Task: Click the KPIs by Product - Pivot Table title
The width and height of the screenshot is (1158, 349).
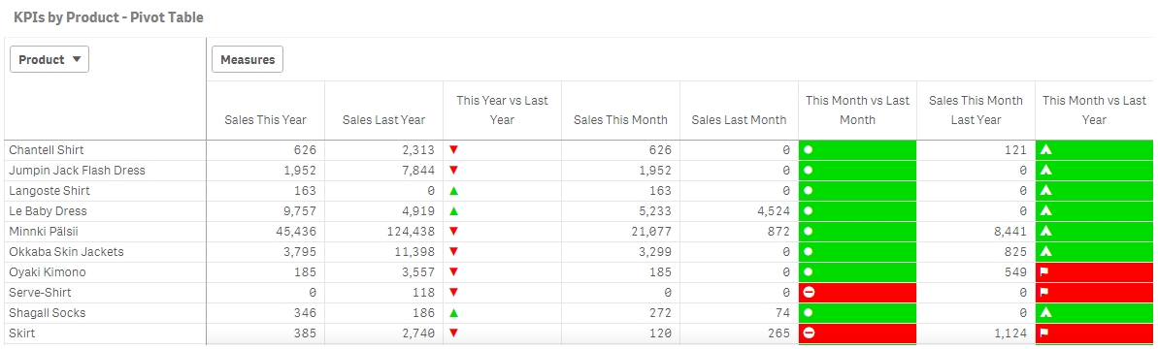Action: (x=109, y=17)
